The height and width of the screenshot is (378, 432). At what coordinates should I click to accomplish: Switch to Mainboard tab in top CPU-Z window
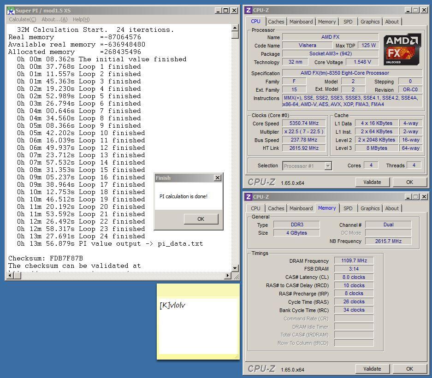301,22
